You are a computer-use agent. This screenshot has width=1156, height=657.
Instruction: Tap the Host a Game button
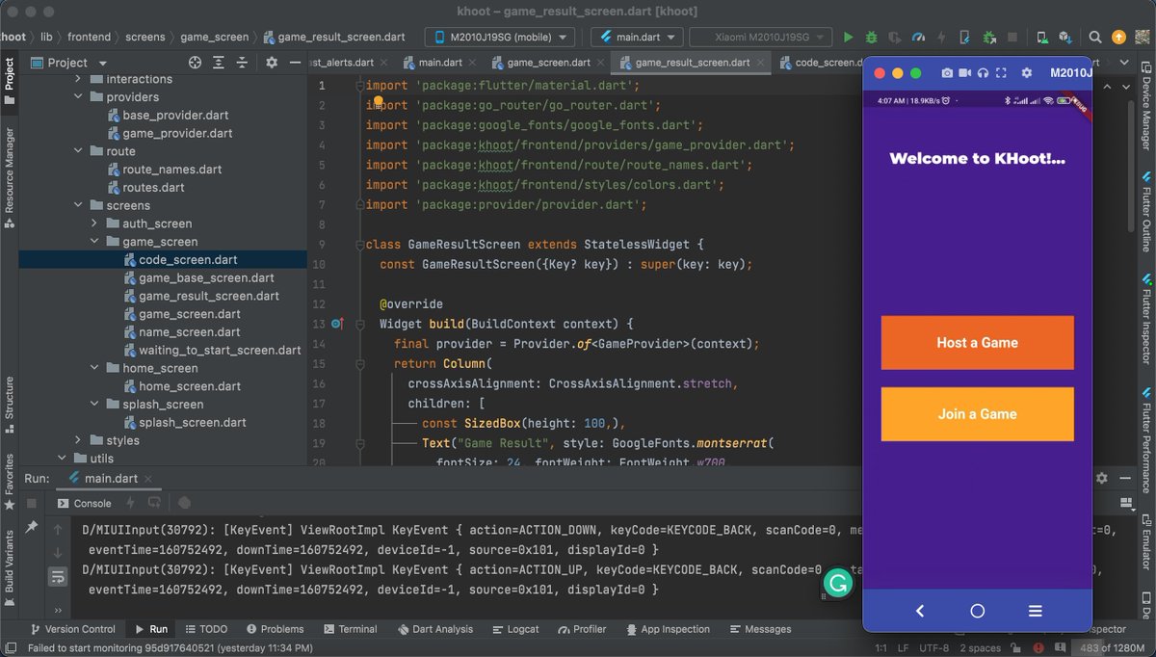pos(977,343)
